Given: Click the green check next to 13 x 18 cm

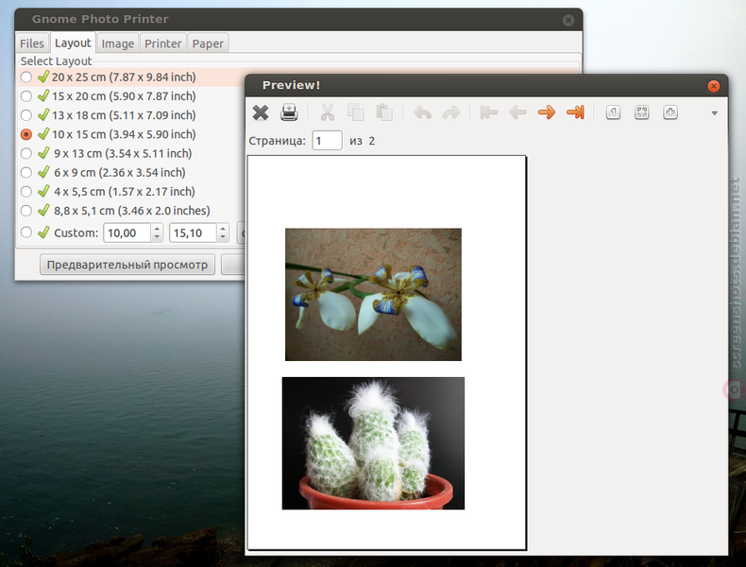Looking at the screenshot, I should tap(43, 114).
